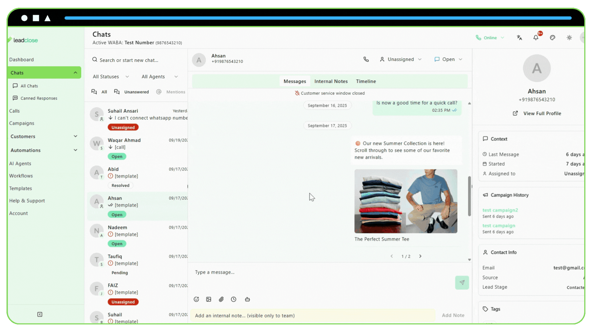The width and height of the screenshot is (595, 334).
Task: Click the search magnifier icon
Action: click(95, 60)
